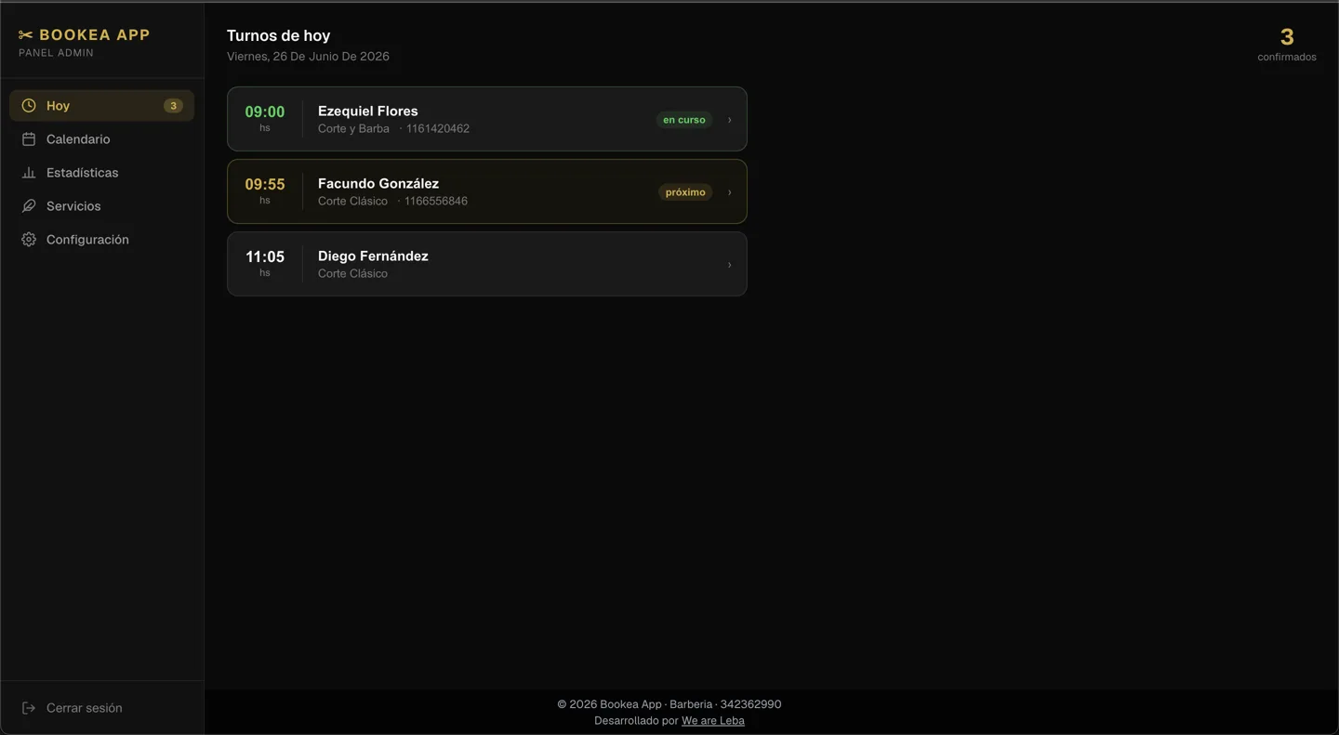
Task: Click 'Corte Clásico' under Diego Fernández
Action: tap(352, 273)
